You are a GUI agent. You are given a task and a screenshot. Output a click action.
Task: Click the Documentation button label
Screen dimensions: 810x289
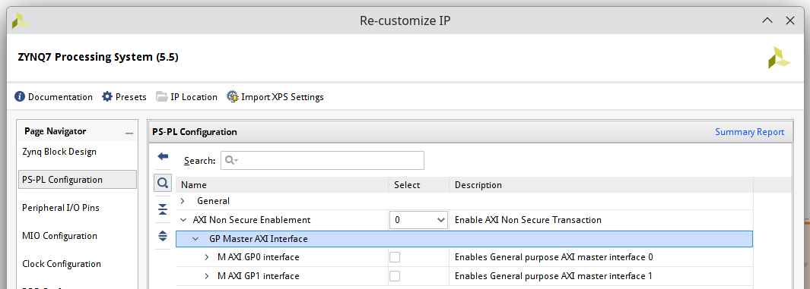[60, 97]
